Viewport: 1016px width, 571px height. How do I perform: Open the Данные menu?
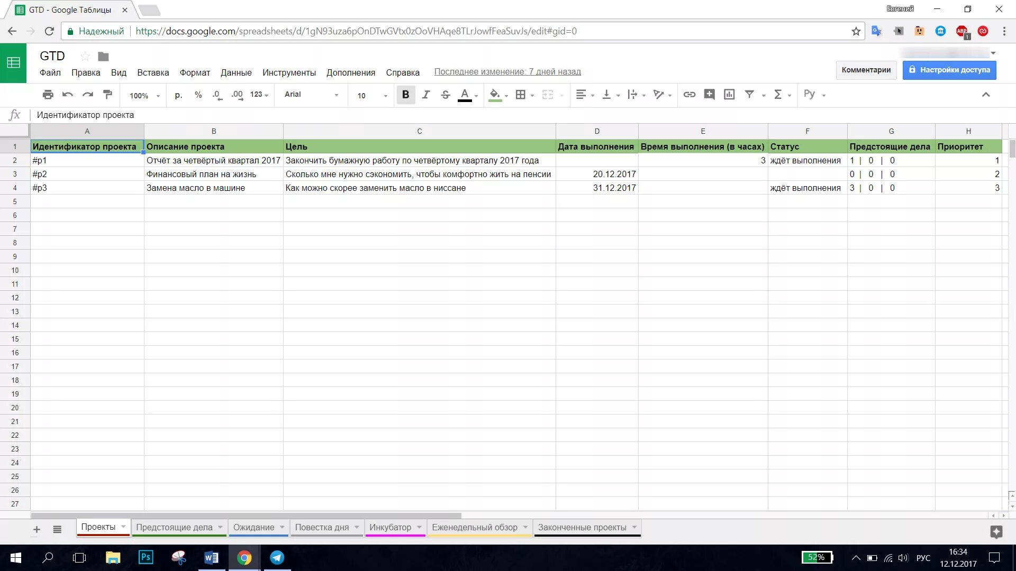236,72
